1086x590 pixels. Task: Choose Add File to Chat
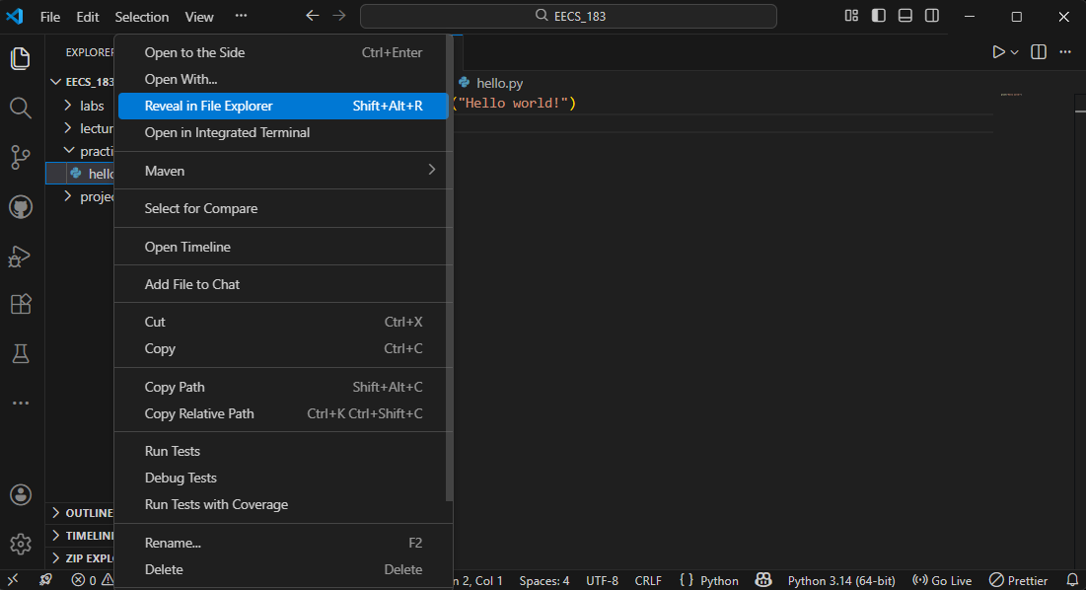tap(283, 284)
